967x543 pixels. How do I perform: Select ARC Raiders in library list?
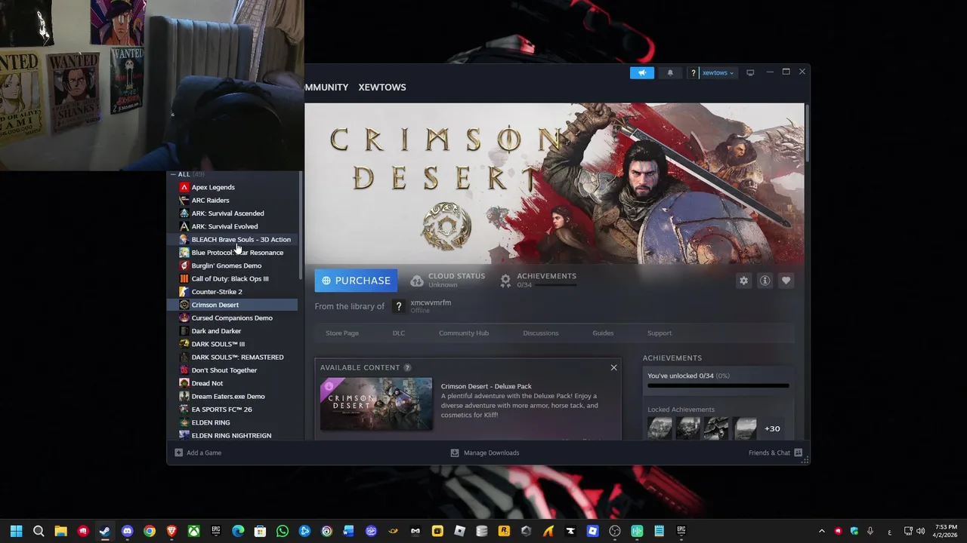(x=233, y=200)
